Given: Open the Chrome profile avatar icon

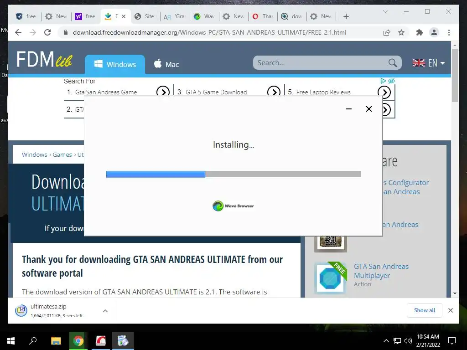Looking at the screenshot, I should [x=434, y=32].
